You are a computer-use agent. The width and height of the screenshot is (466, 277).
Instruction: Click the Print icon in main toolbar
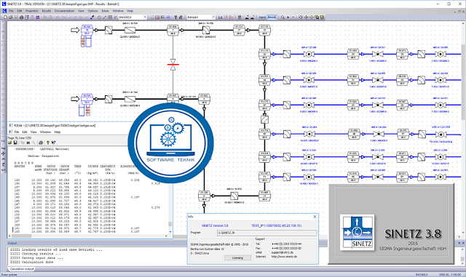coord(21,17)
